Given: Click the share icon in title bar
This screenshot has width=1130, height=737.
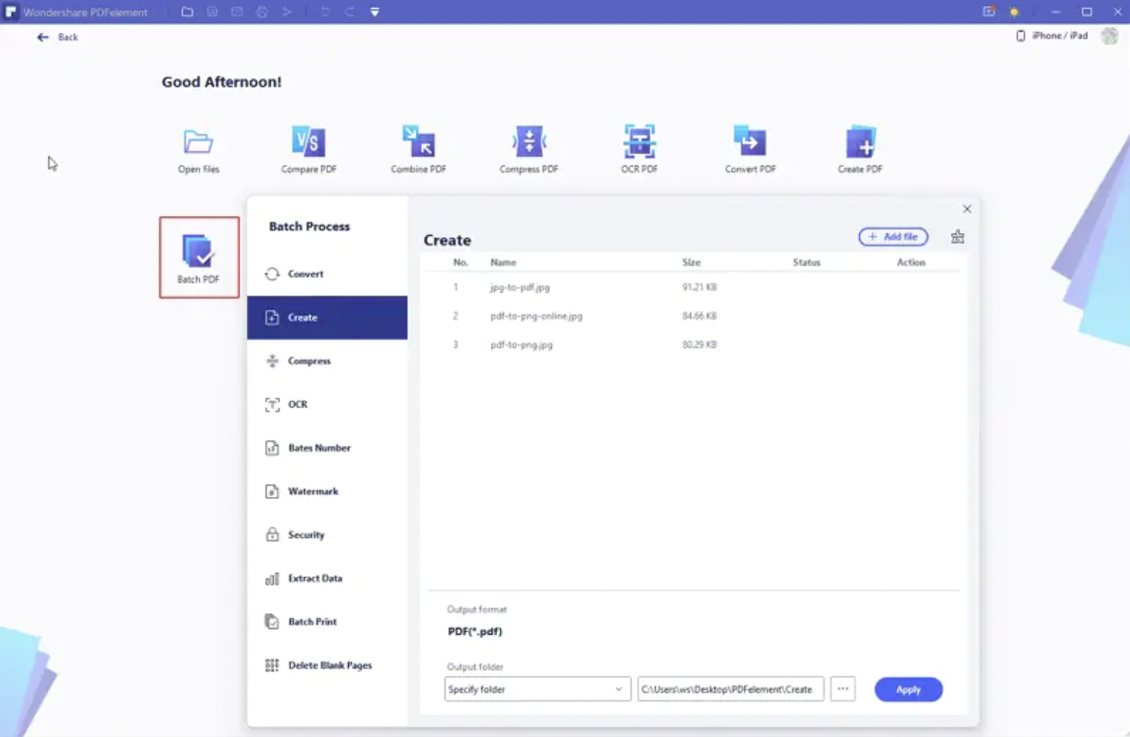Looking at the screenshot, I should [287, 12].
